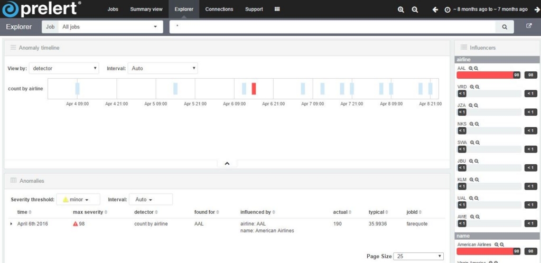Run search with the magnifier button
The height and width of the screenshot is (263, 541).
coord(505,27)
